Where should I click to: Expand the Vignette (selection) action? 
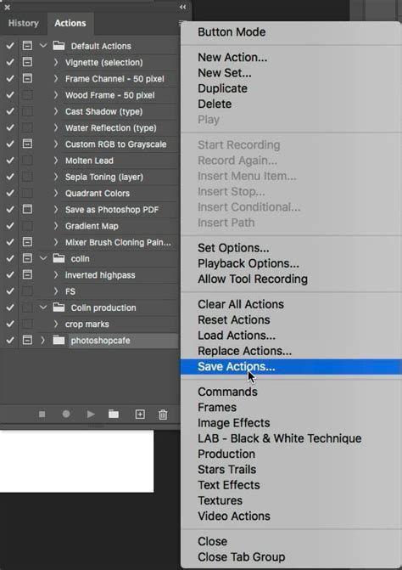pyautogui.click(x=55, y=62)
